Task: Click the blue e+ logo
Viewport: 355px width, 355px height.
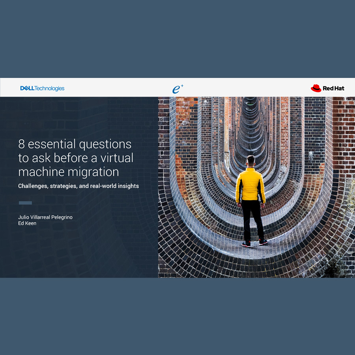Action: point(177,89)
